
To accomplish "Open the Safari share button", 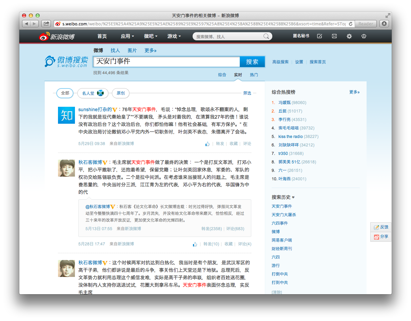I will [46, 24].
